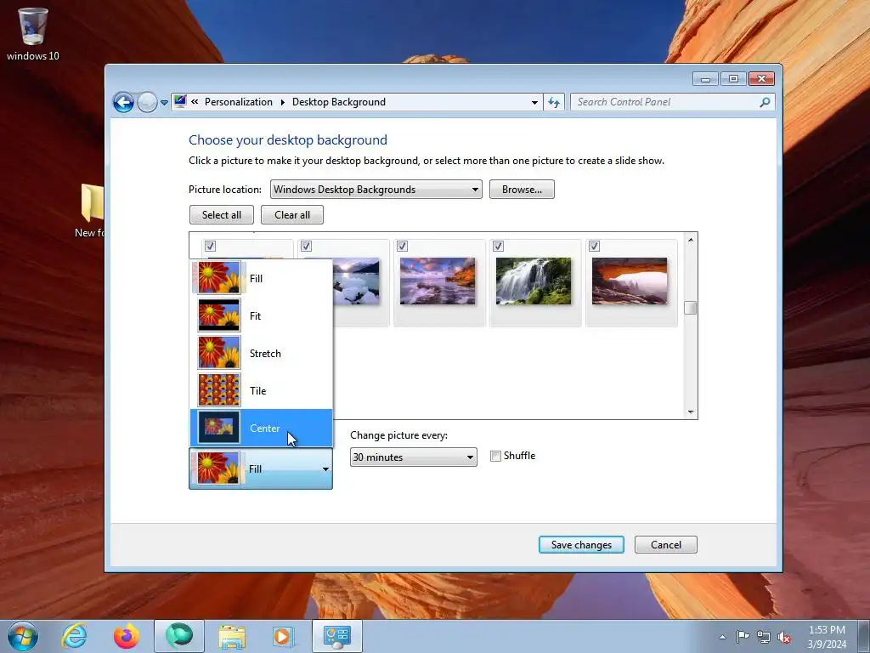Click the Browse... button

coord(522,190)
